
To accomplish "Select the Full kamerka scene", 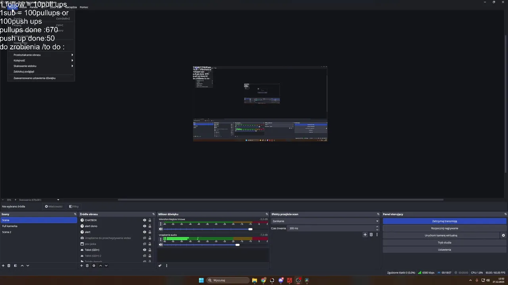I will coord(38,226).
